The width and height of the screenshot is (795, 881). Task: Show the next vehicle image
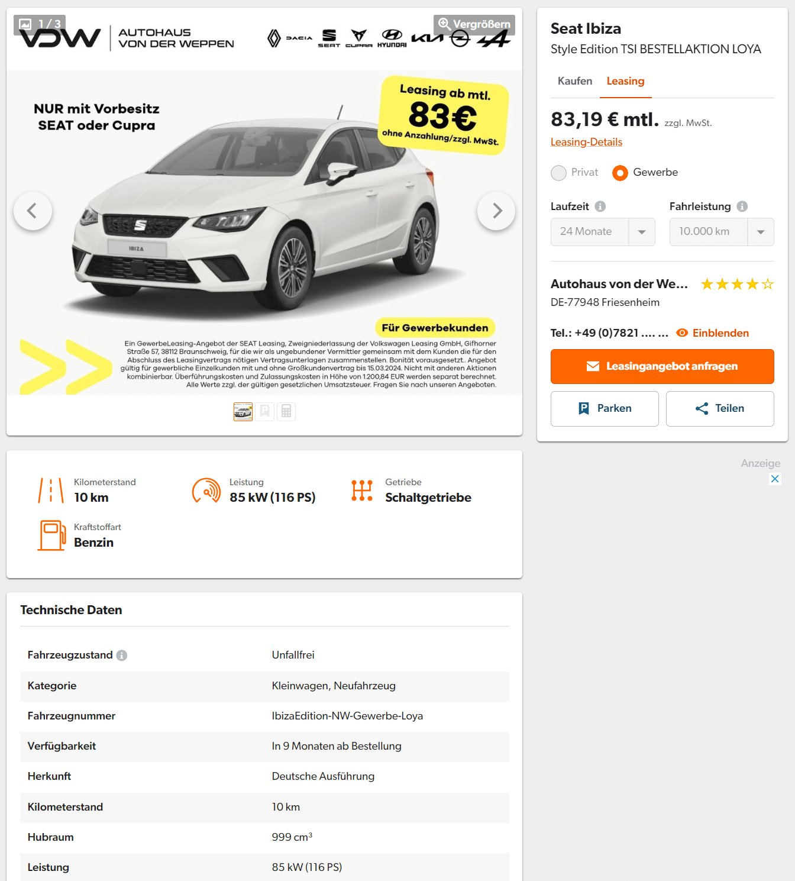[x=496, y=211]
